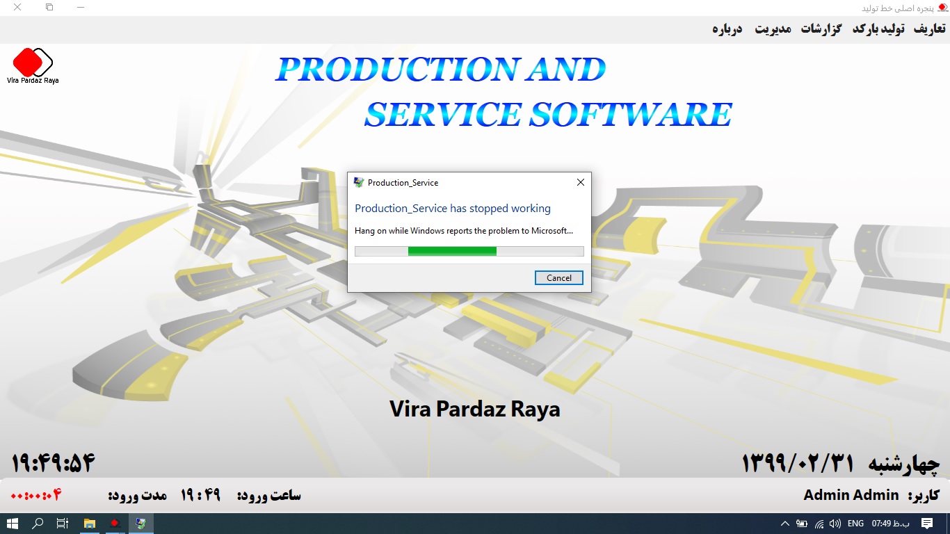Click the PRODUCTION AND SERVICE SOFTWARE title
The height and width of the screenshot is (534, 950).
[x=504, y=91]
